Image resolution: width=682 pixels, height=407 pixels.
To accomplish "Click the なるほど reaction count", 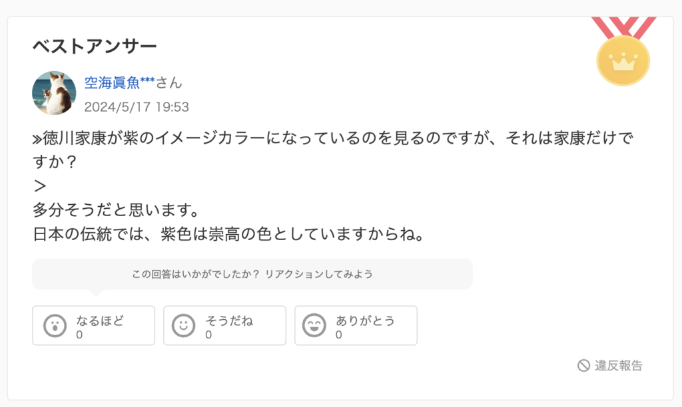I will 79,335.
